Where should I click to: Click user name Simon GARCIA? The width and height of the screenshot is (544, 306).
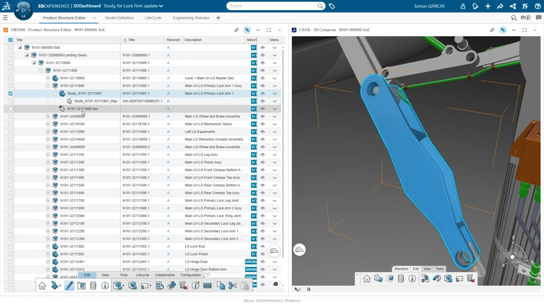pyautogui.click(x=429, y=6)
